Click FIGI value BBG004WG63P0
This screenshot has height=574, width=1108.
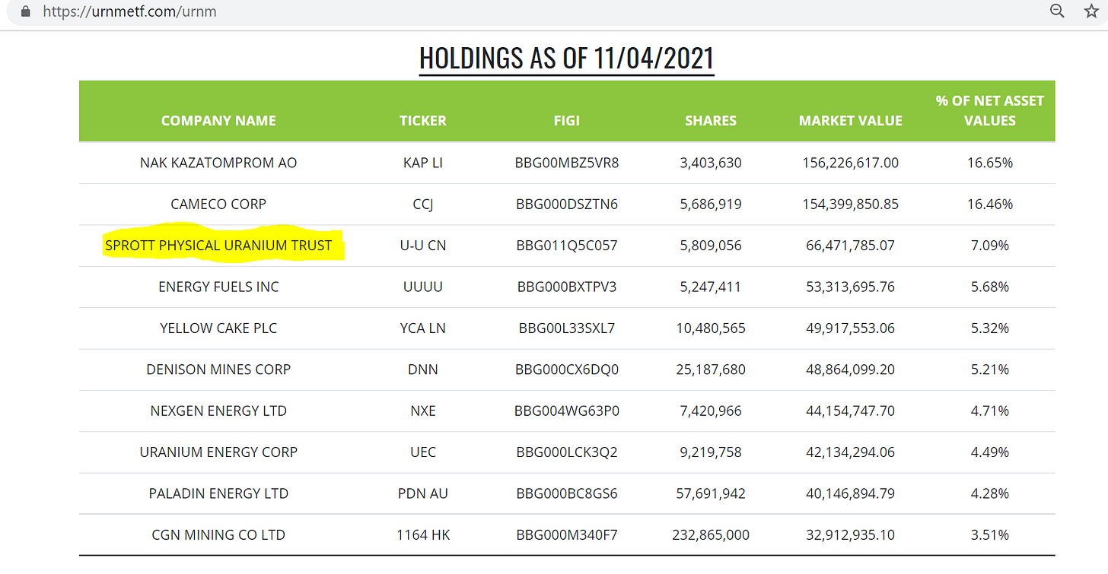coord(567,411)
